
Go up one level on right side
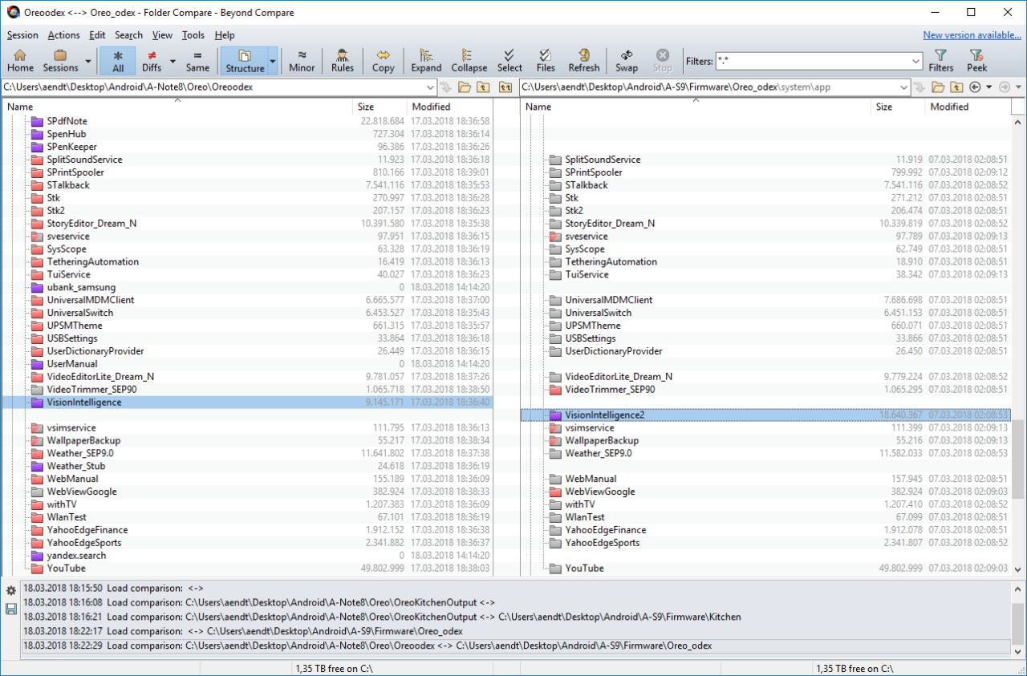(956, 87)
